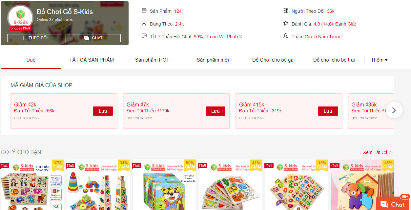This screenshot has width=411, height=210.
Task: Expand the Thêm dropdown menu
Action: (379, 60)
